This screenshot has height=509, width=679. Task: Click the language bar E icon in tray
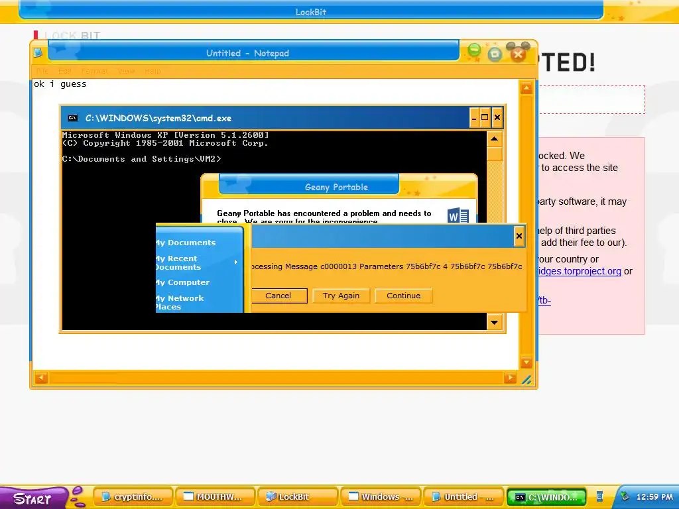click(599, 496)
